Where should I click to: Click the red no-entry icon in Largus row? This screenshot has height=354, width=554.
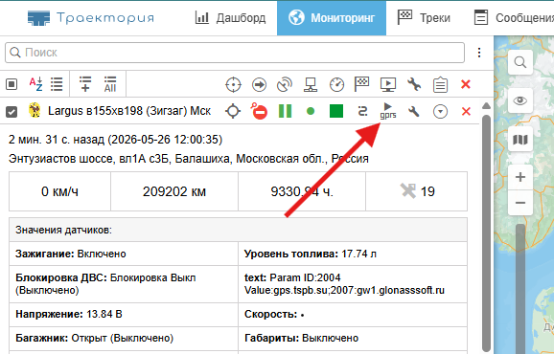(x=259, y=111)
